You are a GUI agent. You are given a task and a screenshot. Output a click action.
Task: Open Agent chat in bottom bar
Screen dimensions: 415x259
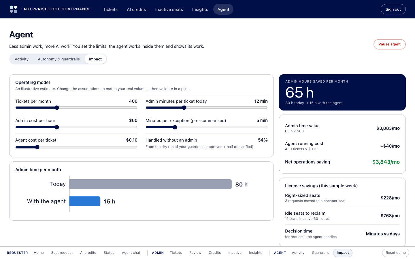click(x=131, y=253)
